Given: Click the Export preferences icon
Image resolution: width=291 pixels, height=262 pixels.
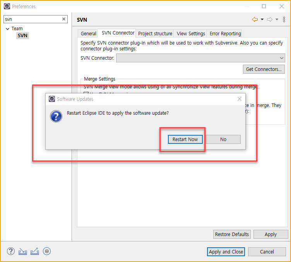Looking at the screenshot, I should (35, 252).
